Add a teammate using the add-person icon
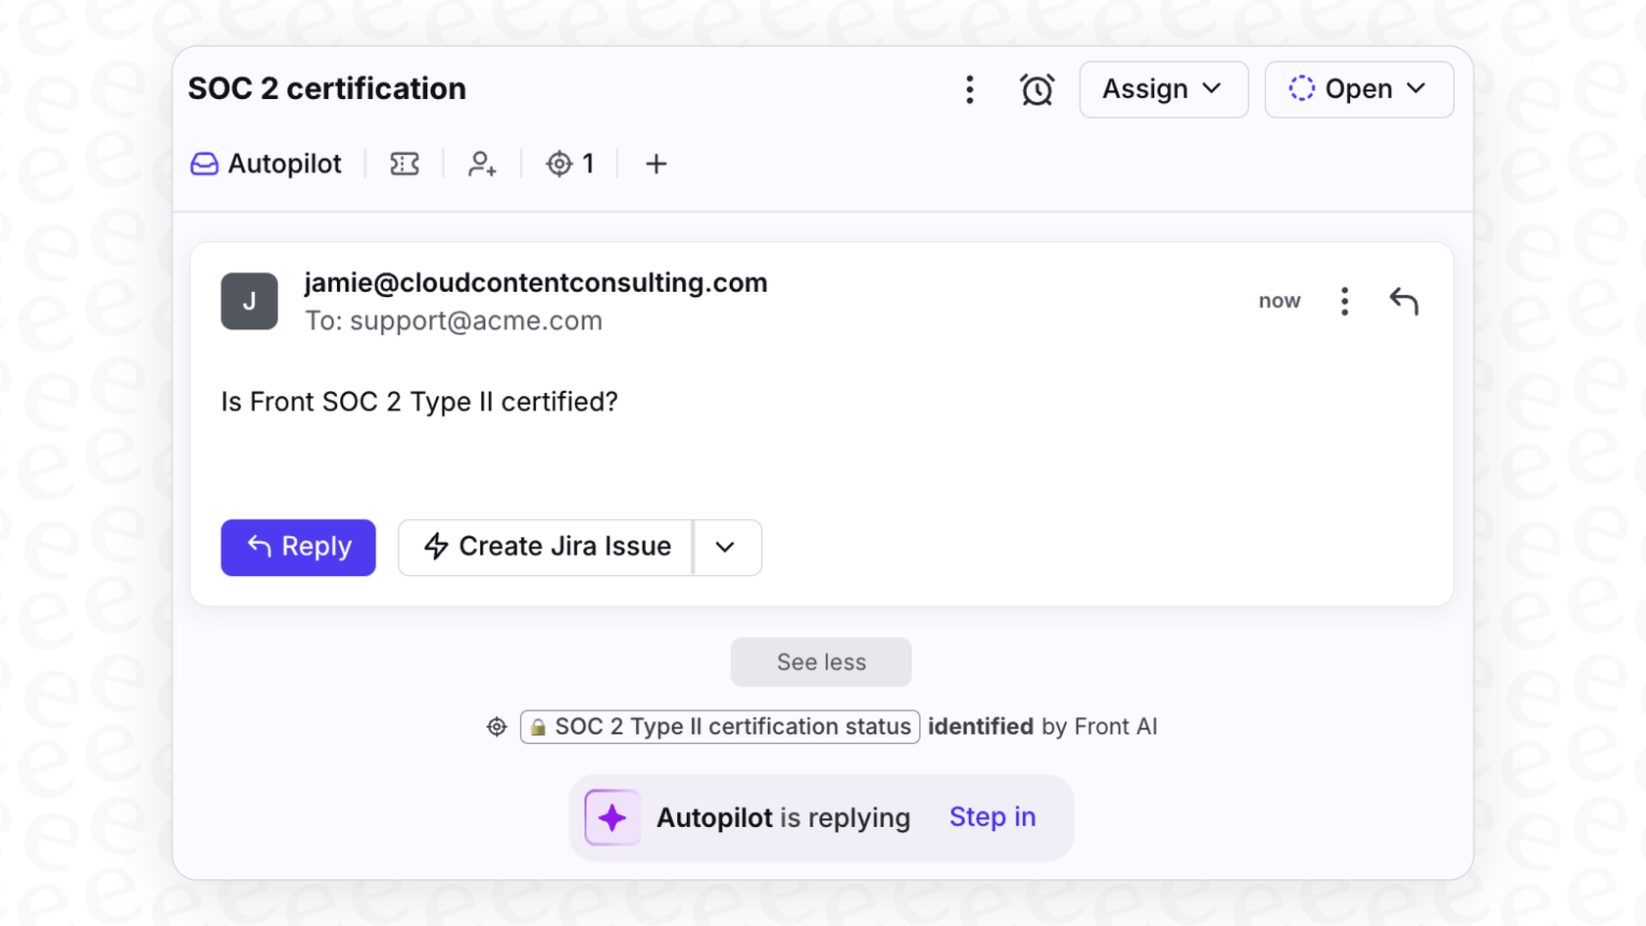1646x926 pixels. coord(481,165)
